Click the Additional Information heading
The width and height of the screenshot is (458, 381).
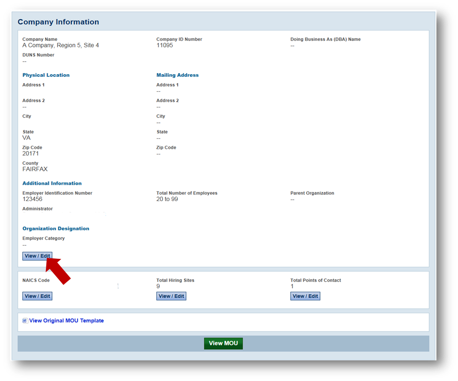(52, 183)
